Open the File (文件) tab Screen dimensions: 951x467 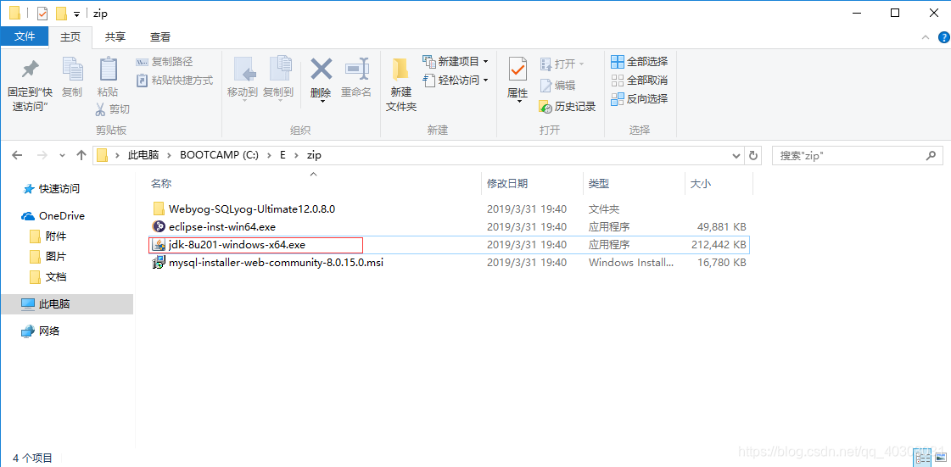click(25, 36)
